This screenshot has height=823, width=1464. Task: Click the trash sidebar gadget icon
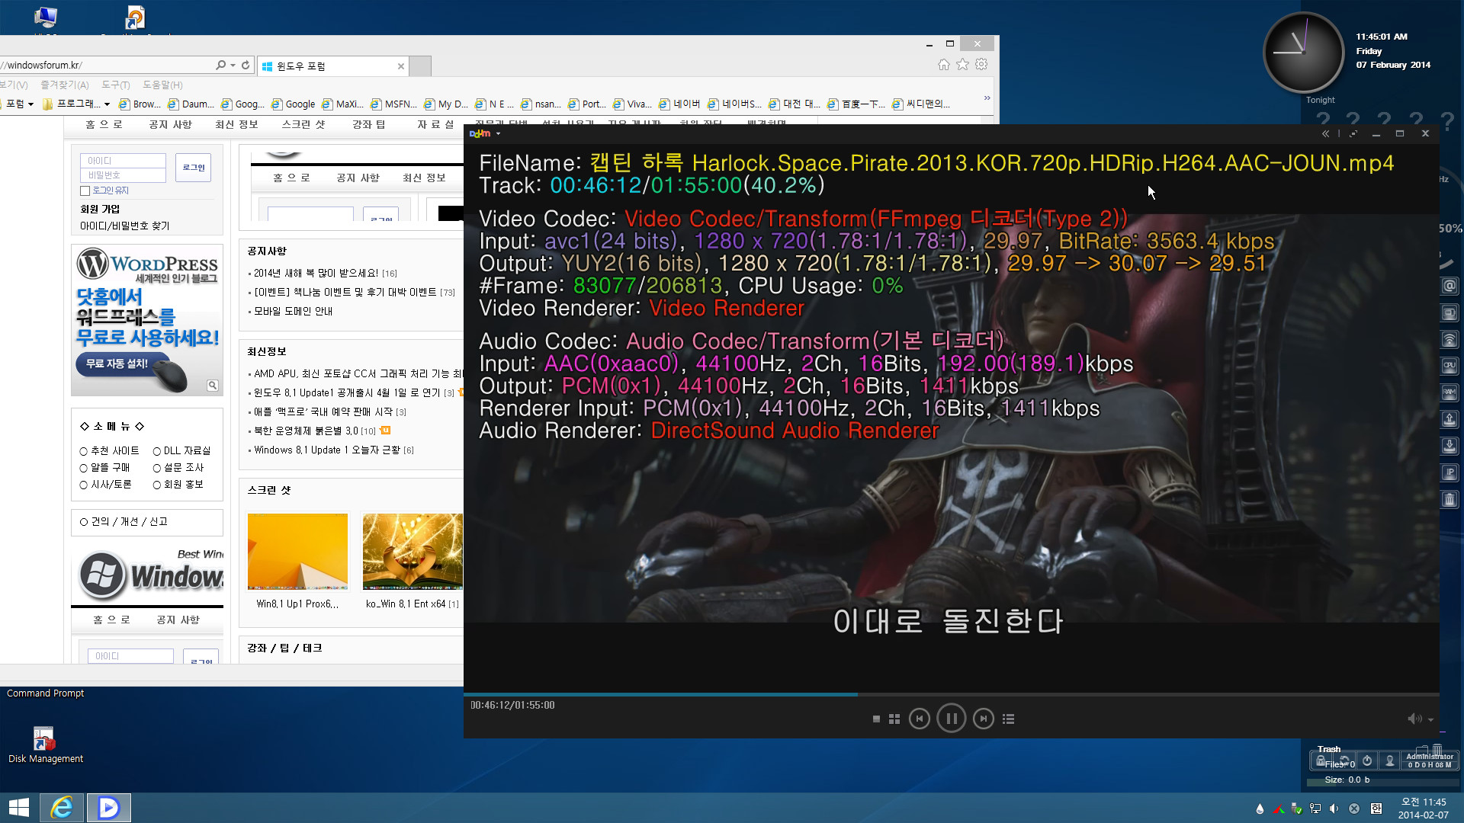(x=1450, y=499)
